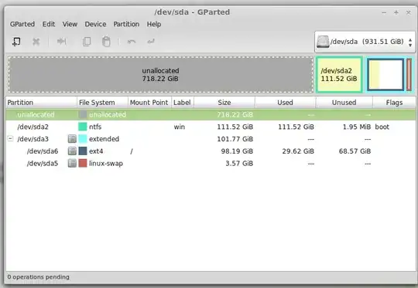
Task: Click the Resize/Move toolbar icon
Action: [62, 41]
